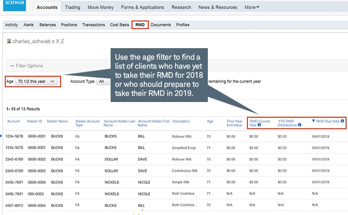348x215 pixels.
Task: Expand the More menu
Action: [252, 7]
